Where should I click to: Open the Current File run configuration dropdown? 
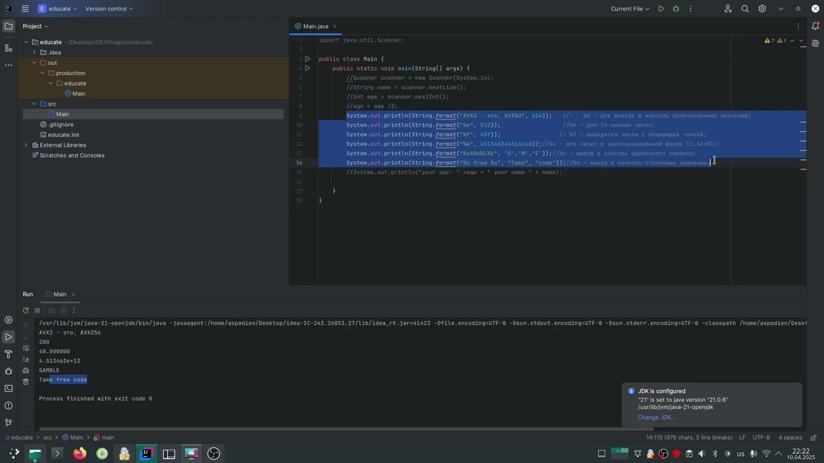[x=630, y=9]
